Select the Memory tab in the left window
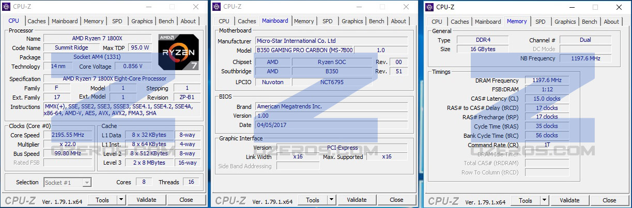 coord(94,21)
